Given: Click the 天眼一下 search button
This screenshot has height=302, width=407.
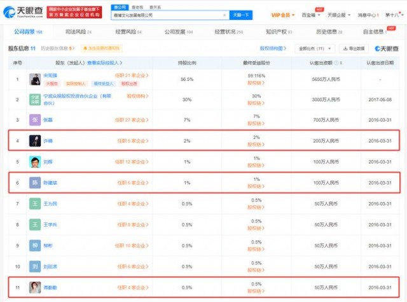Looking at the screenshot, I should point(241,15).
